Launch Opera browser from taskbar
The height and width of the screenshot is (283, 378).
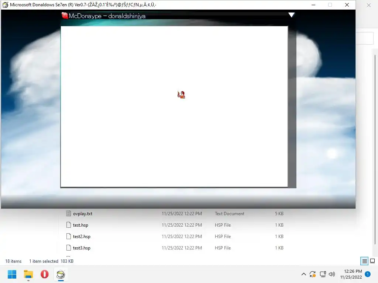(x=44, y=274)
